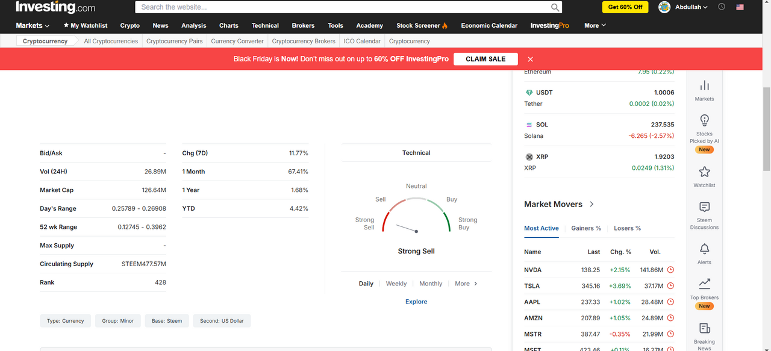The width and height of the screenshot is (771, 351).
Task: Click the Get 60% Off button
Action: [x=625, y=7]
